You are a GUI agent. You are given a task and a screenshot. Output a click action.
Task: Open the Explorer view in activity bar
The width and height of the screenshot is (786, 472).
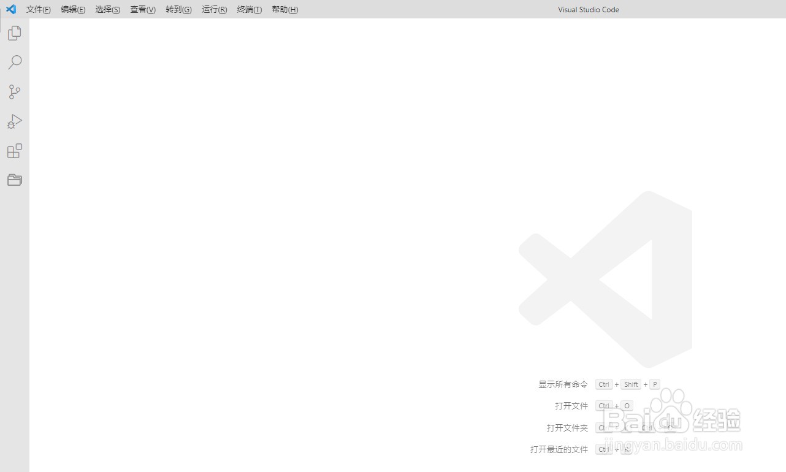tap(15, 33)
